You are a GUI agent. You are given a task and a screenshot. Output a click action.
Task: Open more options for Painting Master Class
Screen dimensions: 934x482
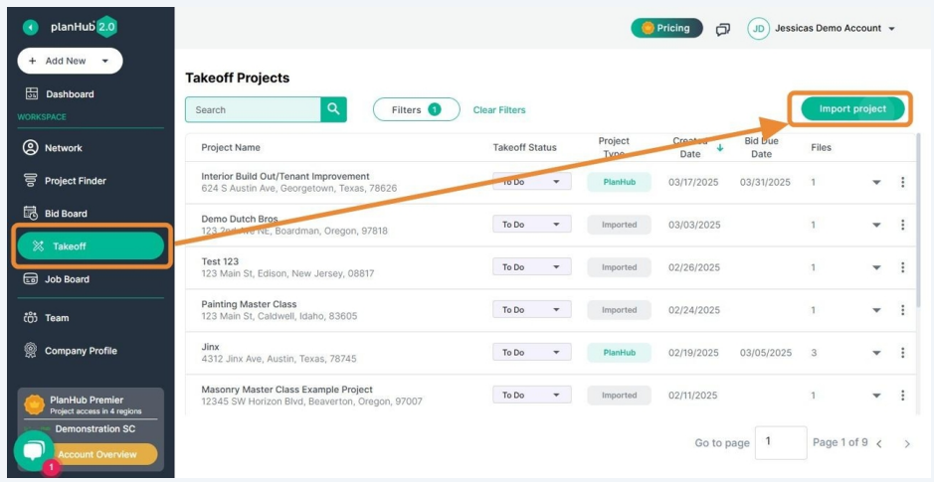pos(902,310)
